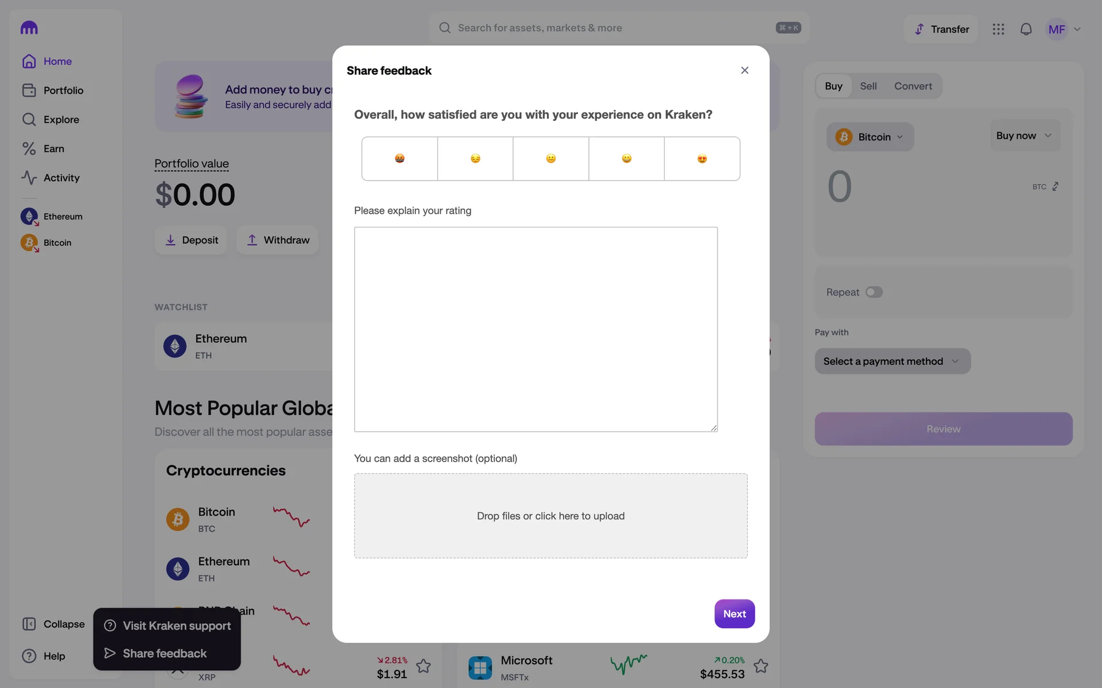Star the Microsoft asset as favorite
This screenshot has height=688, width=1102.
[x=760, y=666]
